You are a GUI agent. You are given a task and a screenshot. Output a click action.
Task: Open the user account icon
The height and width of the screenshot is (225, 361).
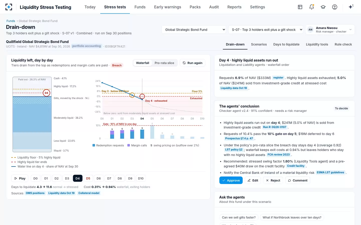pos(335,7)
